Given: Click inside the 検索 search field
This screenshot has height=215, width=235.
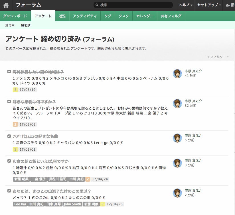Looking at the screenshot, I should coord(133,5).
